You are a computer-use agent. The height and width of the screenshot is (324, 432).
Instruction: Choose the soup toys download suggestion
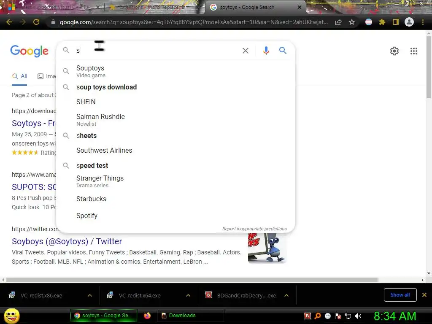175,87
